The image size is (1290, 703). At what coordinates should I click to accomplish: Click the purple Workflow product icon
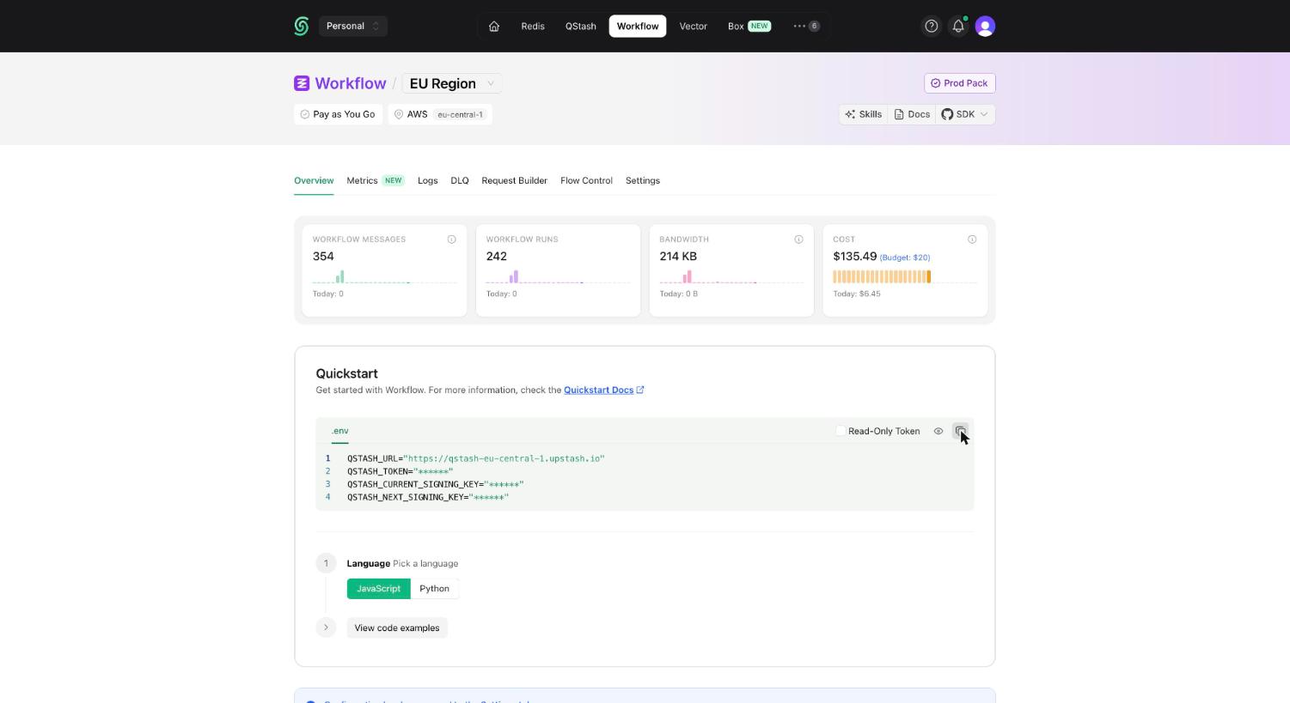(x=302, y=83)
